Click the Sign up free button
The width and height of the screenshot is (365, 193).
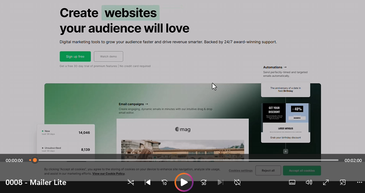click(x=75, y=57)
